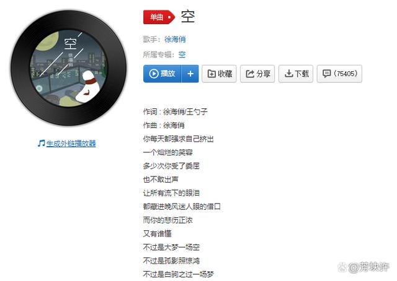Click the 播放 button text
This screenshot has height=281, width=397.
point(167,74)
